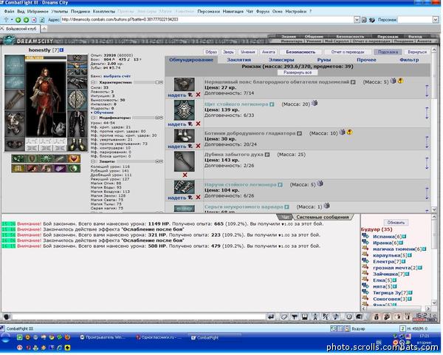
Task: Click the CombatFight button in Windows taskbar
Action: (x=214, y=337)
